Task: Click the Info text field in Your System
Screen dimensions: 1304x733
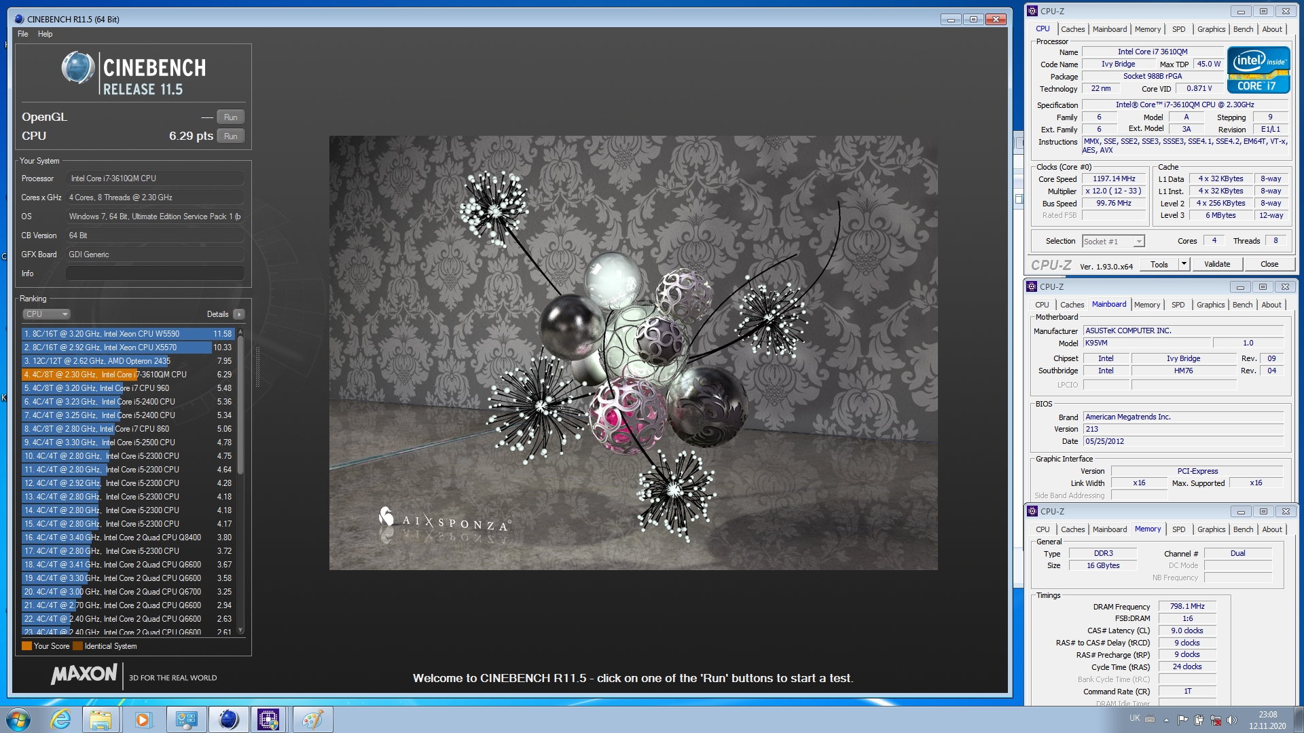Action: [155, 274]
